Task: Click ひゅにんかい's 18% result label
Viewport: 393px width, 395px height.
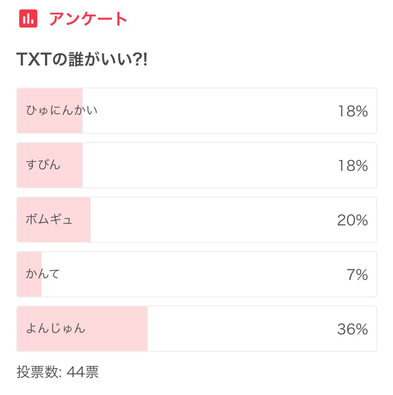Action: pyautogui.click(x=353, y=111)
